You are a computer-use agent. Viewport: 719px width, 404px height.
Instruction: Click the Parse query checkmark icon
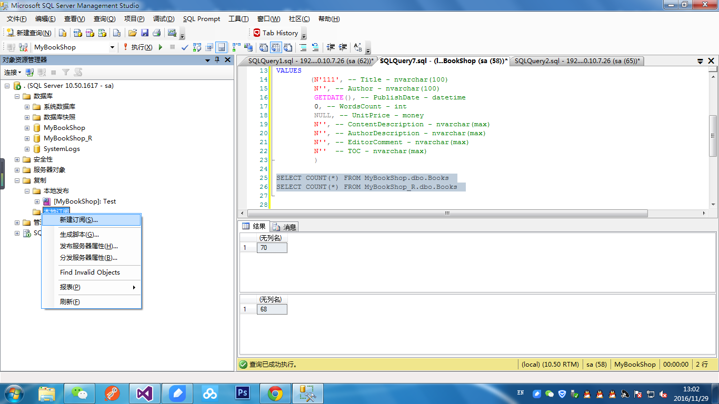click(x=185, y=47)
